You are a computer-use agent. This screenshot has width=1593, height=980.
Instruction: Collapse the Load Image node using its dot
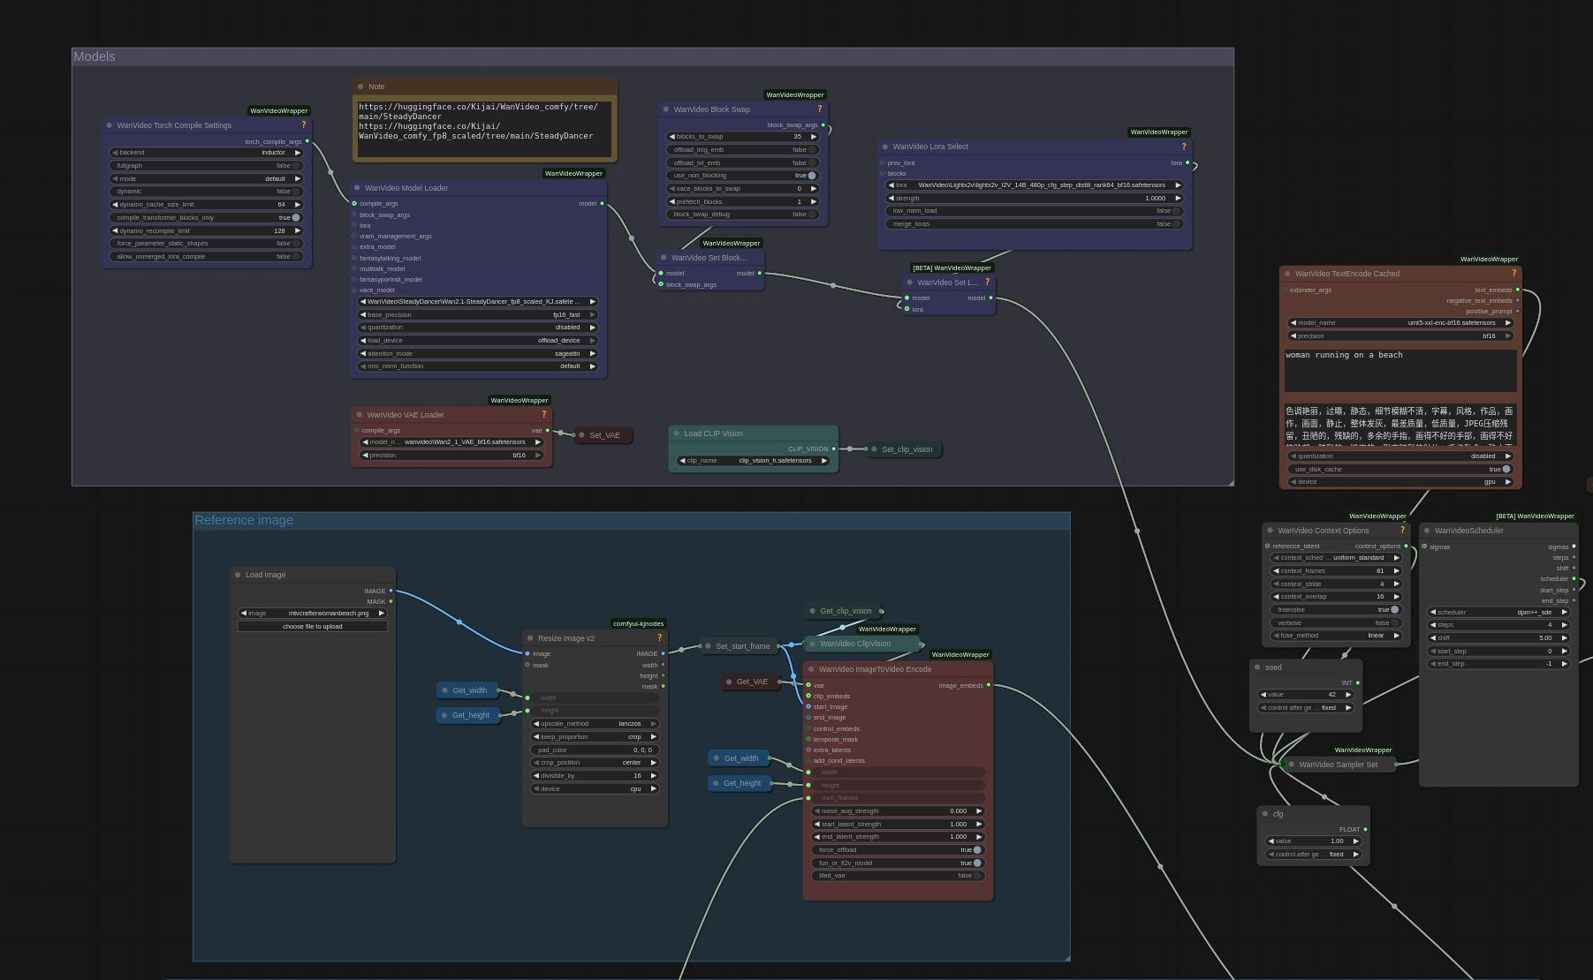pyautogui.click(x=238, y=575)
